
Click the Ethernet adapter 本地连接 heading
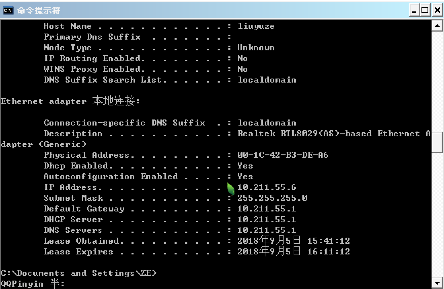coord(70,101)
